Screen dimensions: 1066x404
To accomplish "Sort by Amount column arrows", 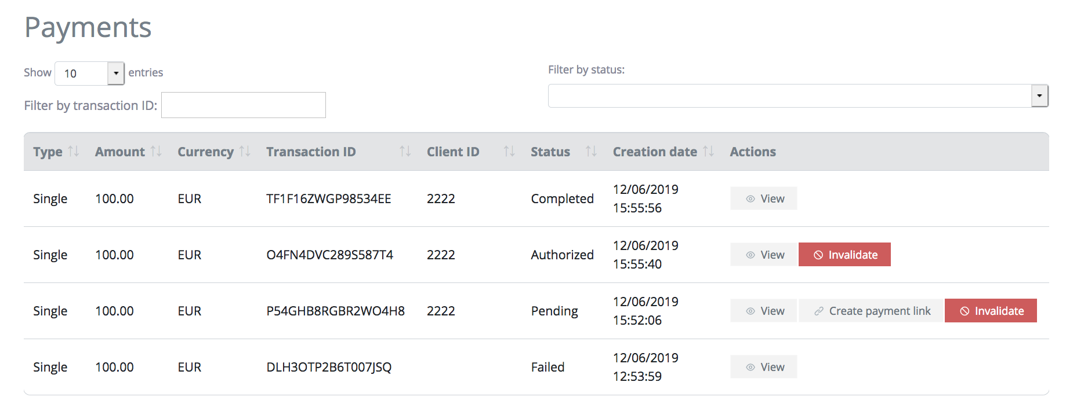I will [x=156, y=151].
